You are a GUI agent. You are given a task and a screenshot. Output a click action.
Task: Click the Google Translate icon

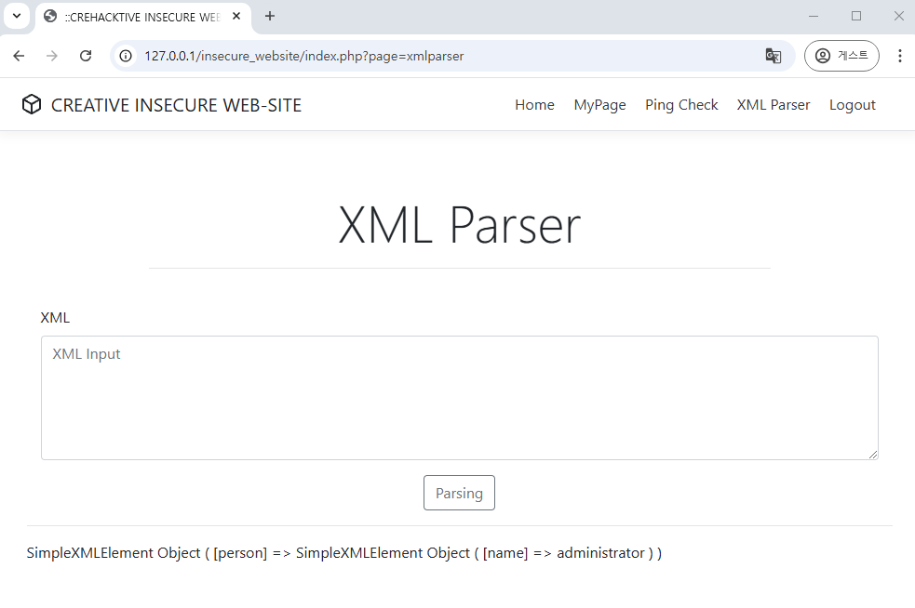tap(774, 56)
